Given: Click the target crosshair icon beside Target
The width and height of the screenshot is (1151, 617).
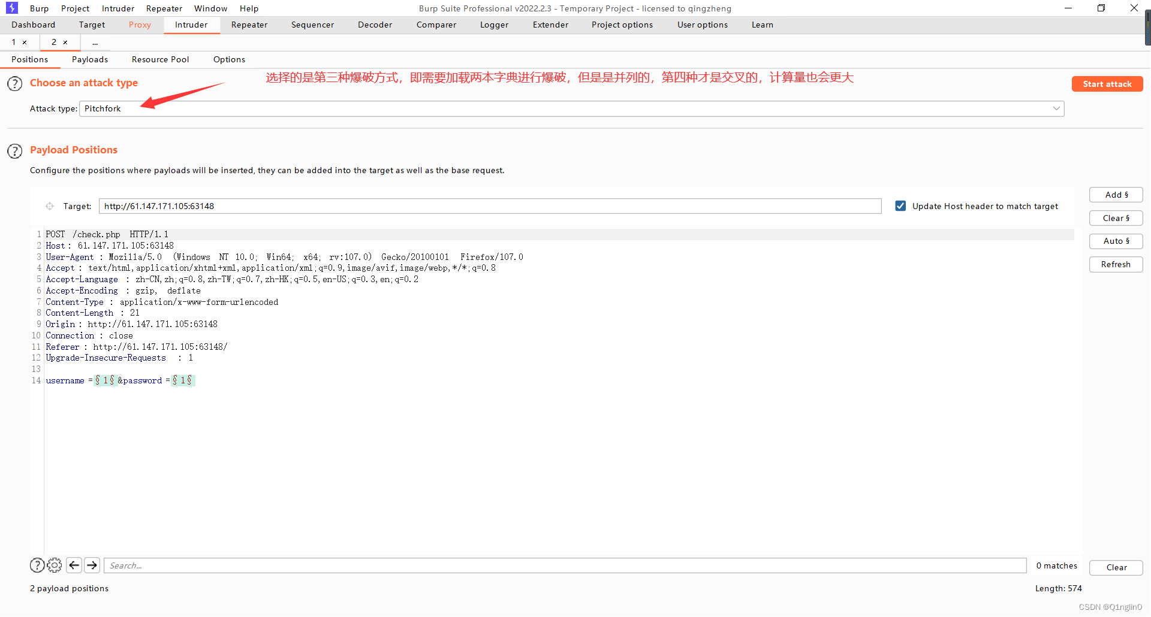Looking at the screenshot, I should pyautogui.click(x=50, y=206).
